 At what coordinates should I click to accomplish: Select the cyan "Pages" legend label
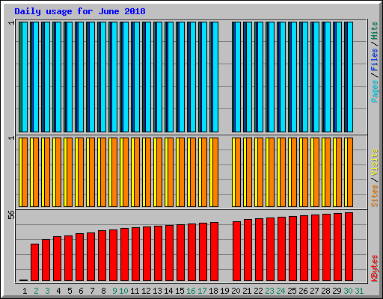point(374,91)
